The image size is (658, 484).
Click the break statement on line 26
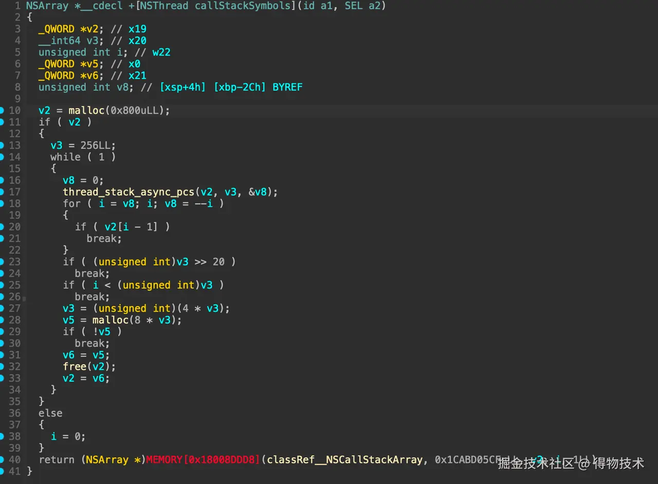(x=93, y=297)
